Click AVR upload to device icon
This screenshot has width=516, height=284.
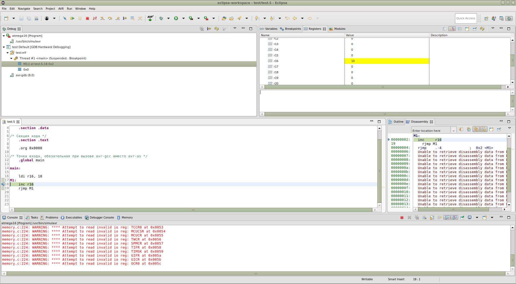tap(150, 18)
